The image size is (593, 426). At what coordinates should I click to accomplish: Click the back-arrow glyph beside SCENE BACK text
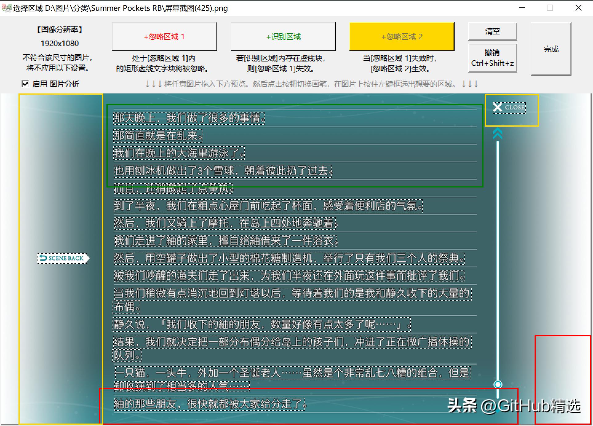(43, 258)
